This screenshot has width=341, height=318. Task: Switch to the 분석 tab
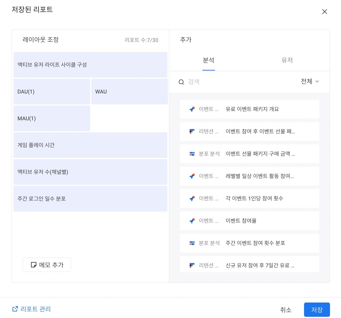pyautogui.click(x=209, y=60)
